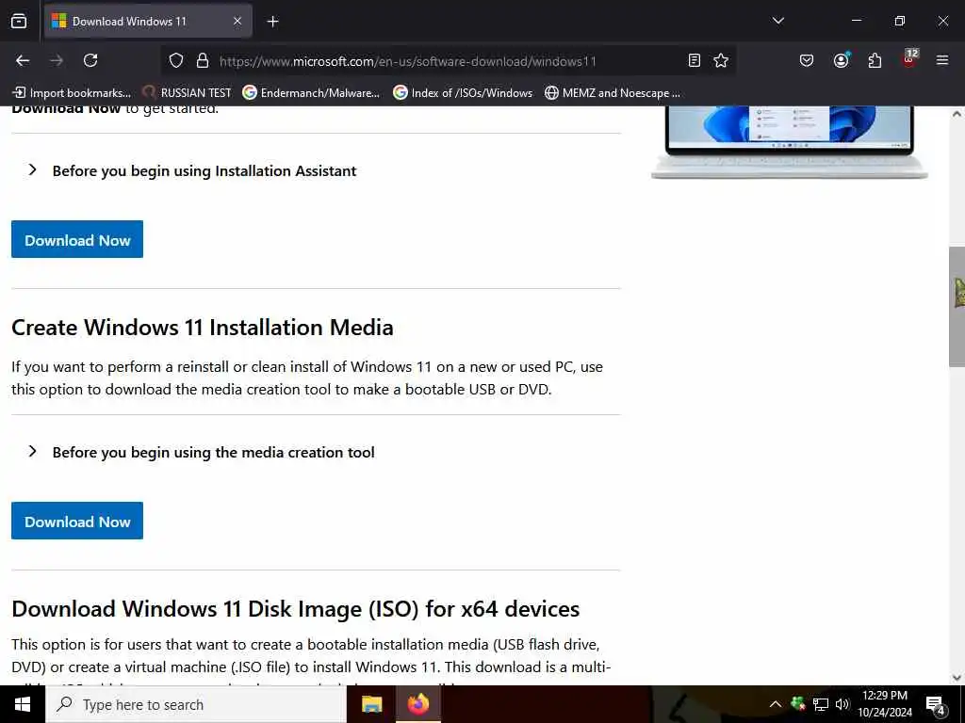Show hidden system tray icons
The width and height of the screenshot is (965, 723).
(776, 704)
